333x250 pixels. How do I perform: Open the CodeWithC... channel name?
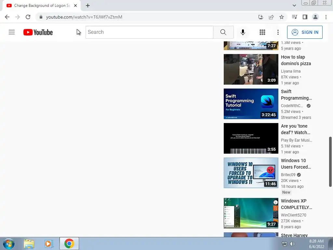pyautogui.click(x=292, y=106)
